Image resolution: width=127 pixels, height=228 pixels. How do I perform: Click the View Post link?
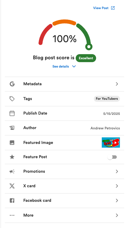pos(104,8)
